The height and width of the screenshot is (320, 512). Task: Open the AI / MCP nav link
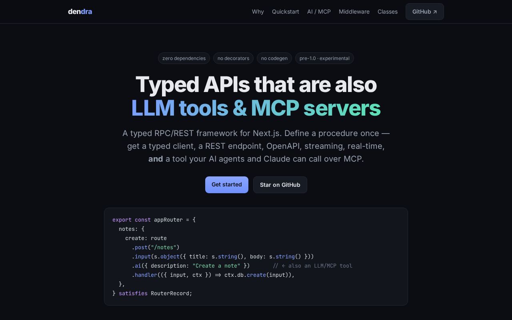pos(319,12)
